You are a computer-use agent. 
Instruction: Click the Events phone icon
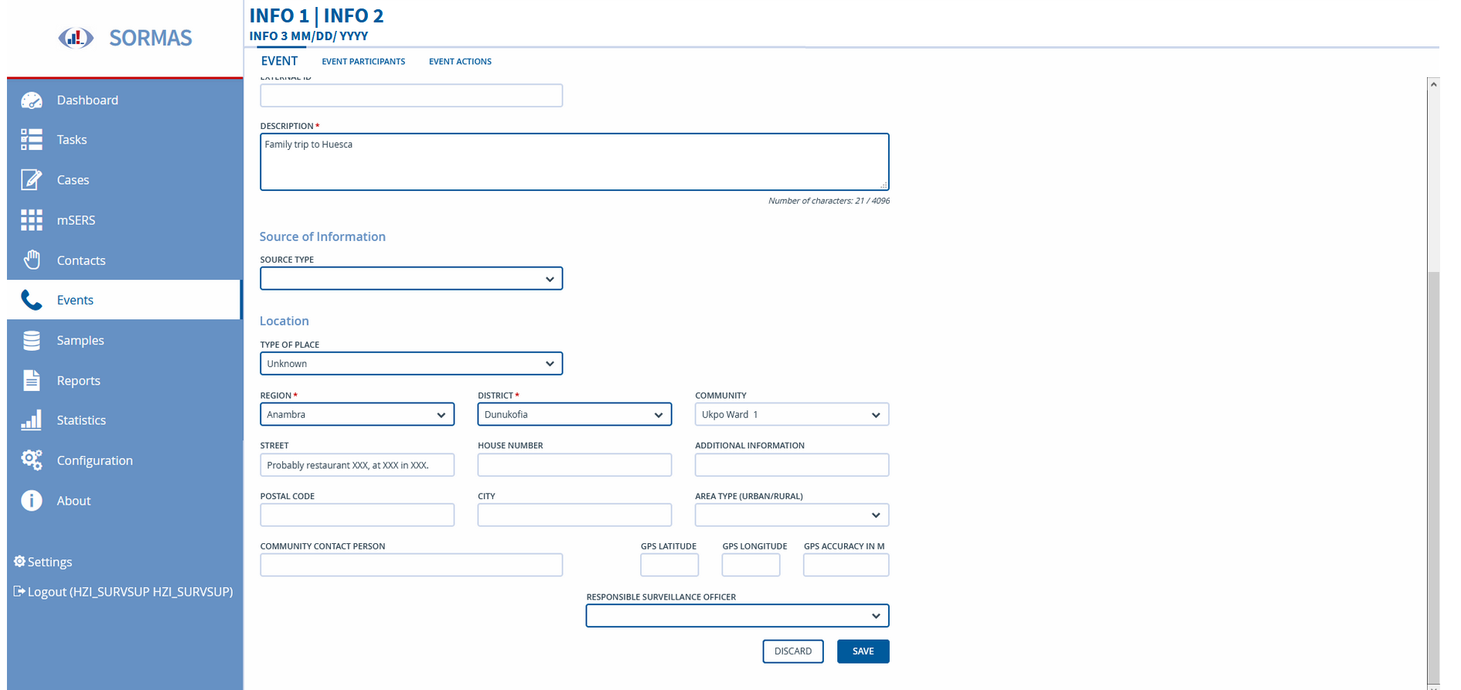click(x=32, y=300)
